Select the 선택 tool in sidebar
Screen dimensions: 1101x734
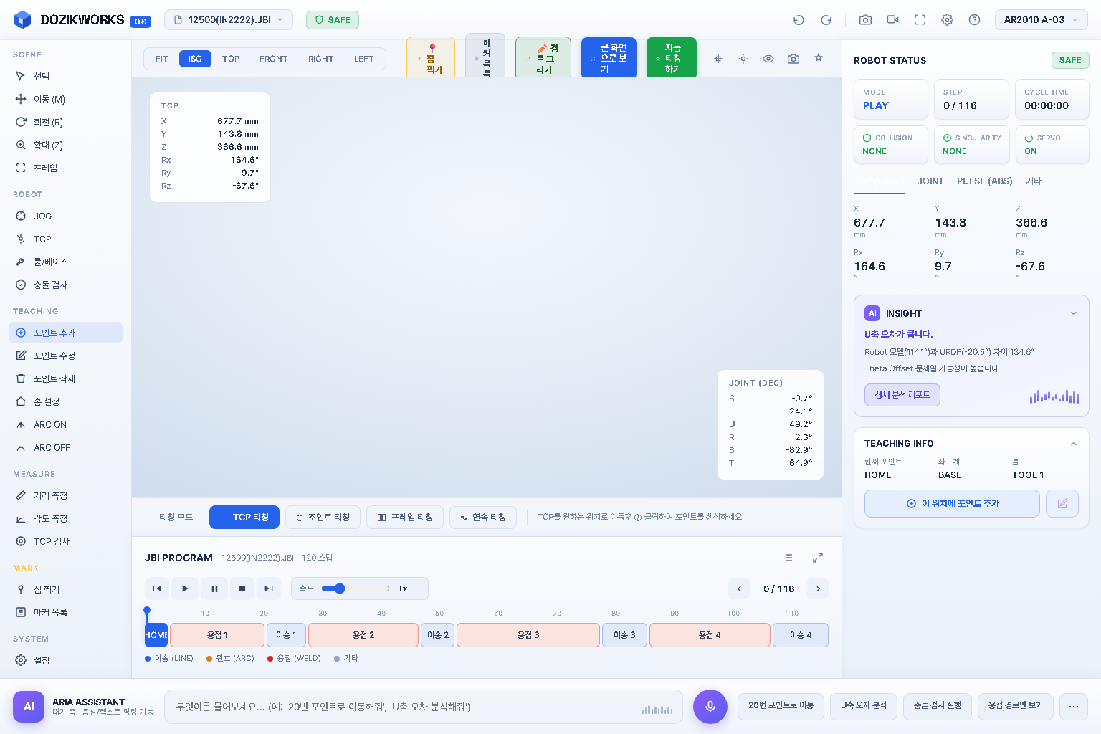(x=65, y=76)
